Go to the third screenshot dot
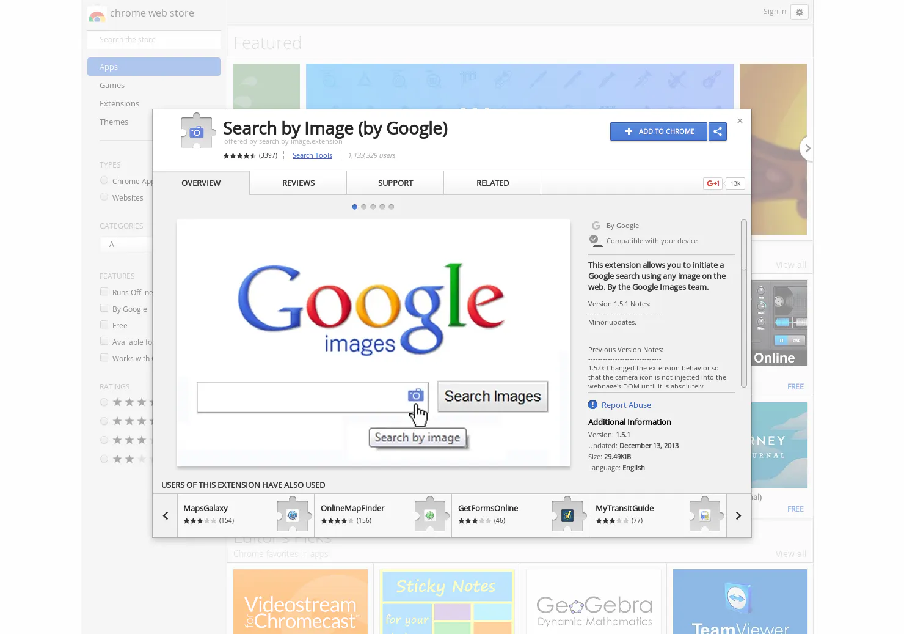This screenshot has height=634, width=904. 373,207
